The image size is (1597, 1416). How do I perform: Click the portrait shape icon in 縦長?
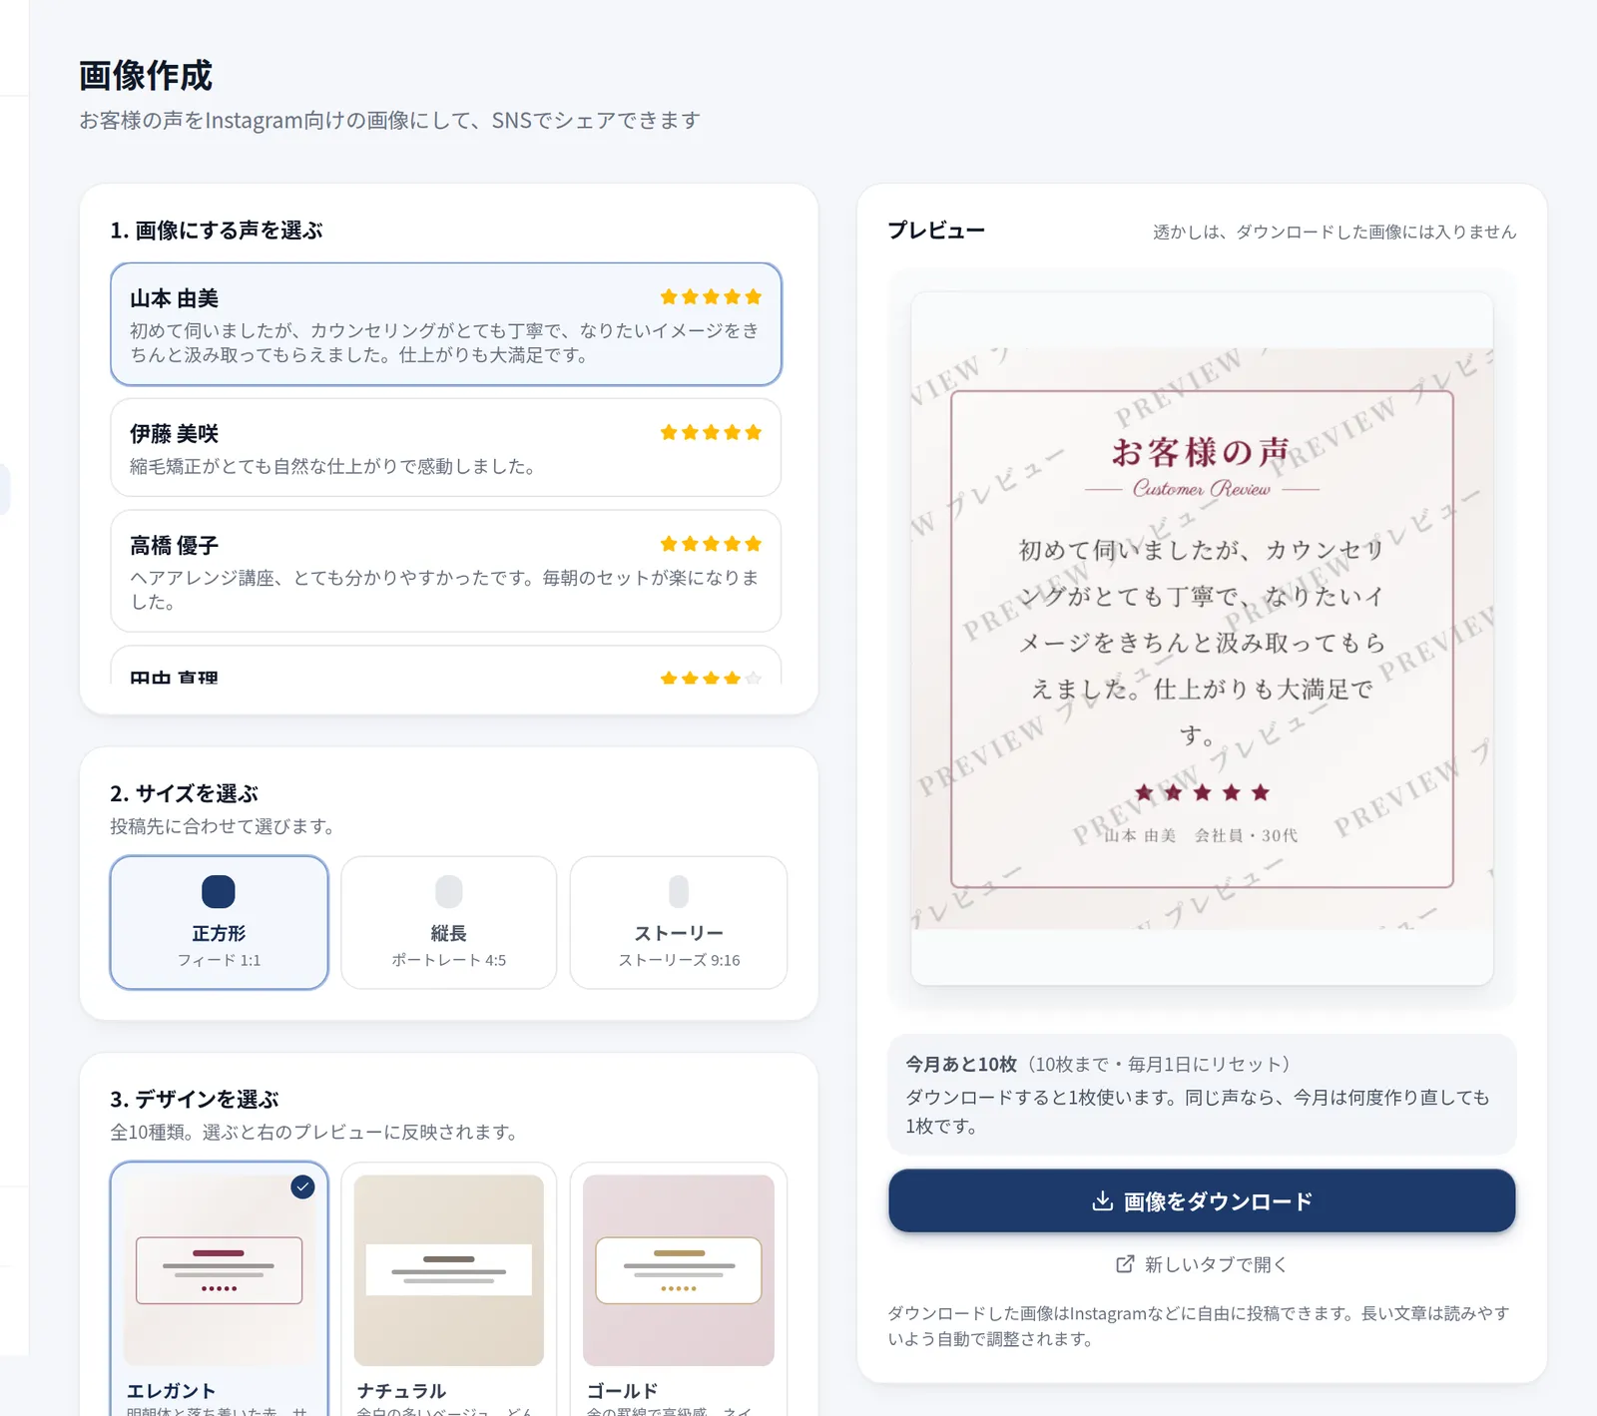click(449, 891)
